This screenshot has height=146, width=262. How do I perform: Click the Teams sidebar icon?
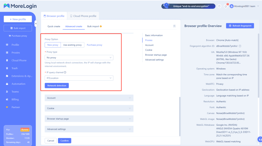point(7,92)
